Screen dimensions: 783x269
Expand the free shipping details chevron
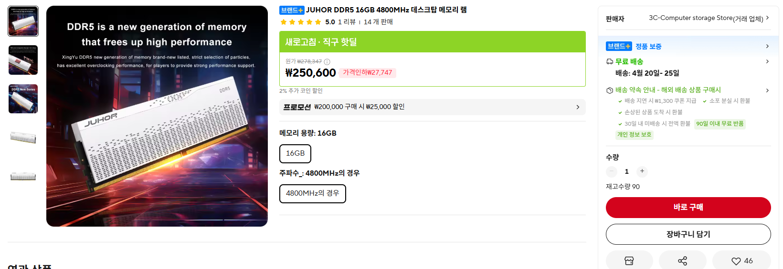(x=767, y=61)
